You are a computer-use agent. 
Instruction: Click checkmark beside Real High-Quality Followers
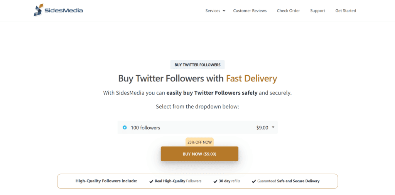pos(151,181)
